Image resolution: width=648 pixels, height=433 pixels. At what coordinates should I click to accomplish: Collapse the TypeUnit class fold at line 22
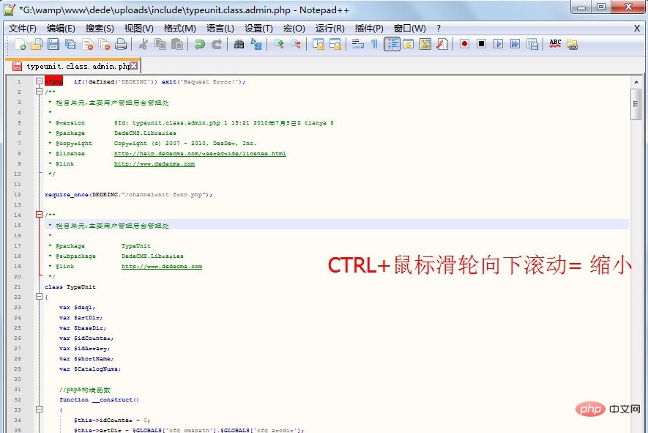[x=39, y=297]
